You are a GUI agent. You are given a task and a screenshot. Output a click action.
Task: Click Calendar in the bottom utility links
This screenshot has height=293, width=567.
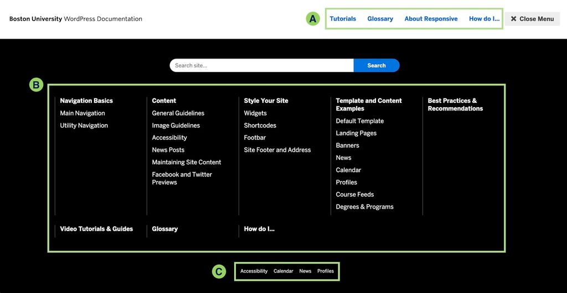[283, 271]
